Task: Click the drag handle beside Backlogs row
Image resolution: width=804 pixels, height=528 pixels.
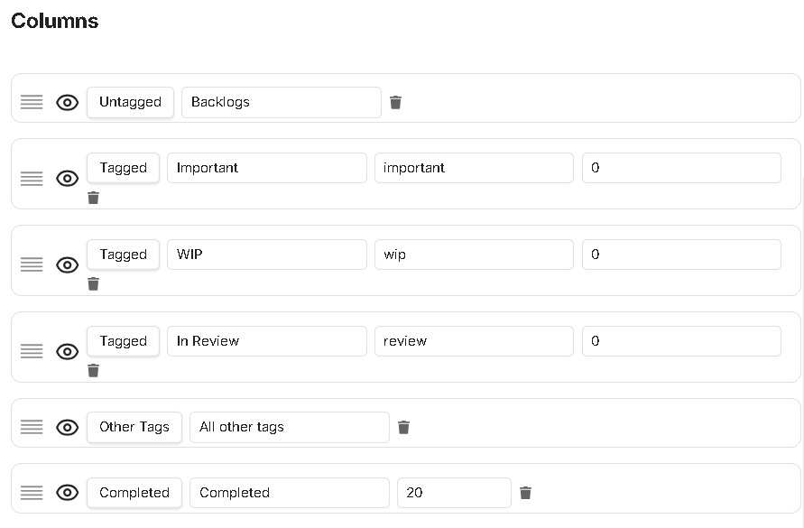Action: coord(32,102)
